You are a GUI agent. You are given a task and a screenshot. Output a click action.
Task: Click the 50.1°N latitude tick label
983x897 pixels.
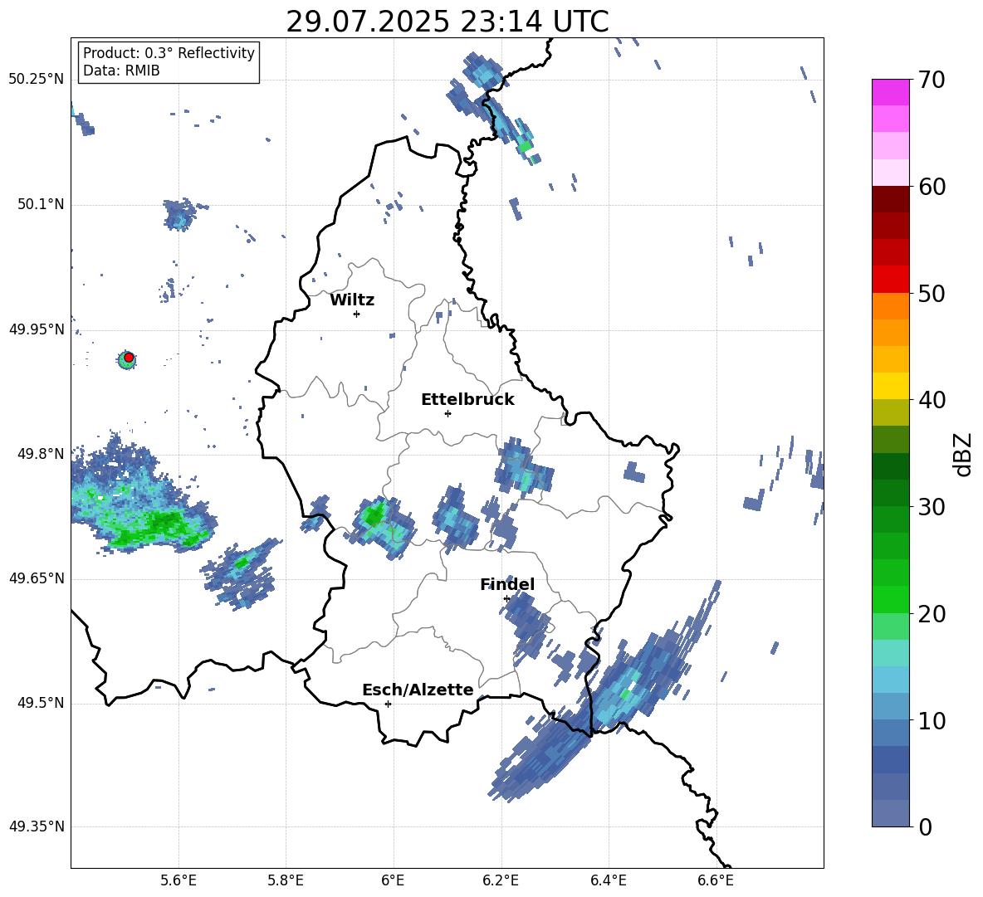coord(41,204)
